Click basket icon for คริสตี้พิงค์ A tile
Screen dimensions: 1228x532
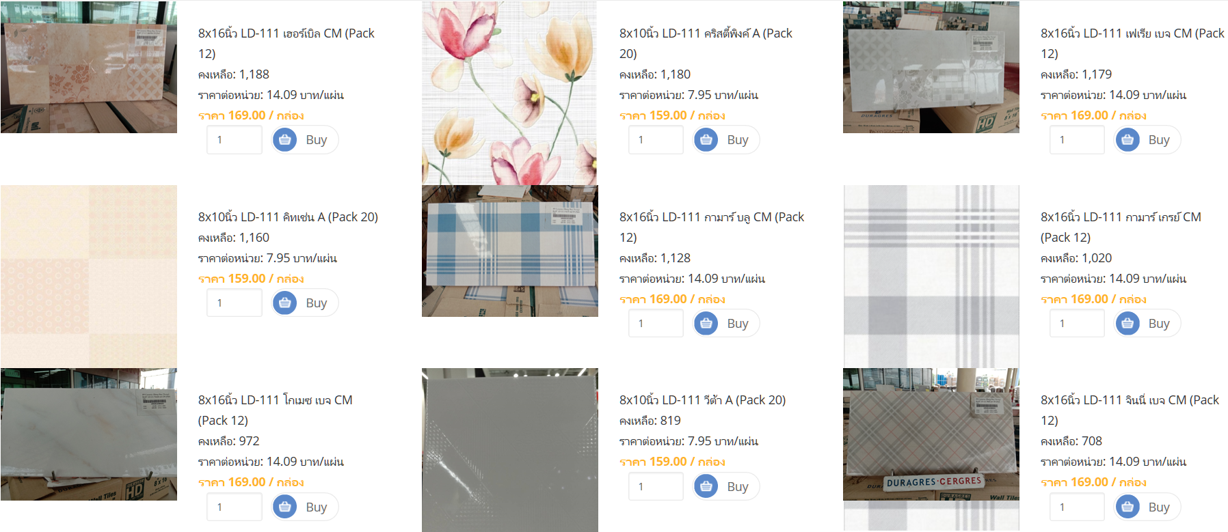tap(706, 140)
